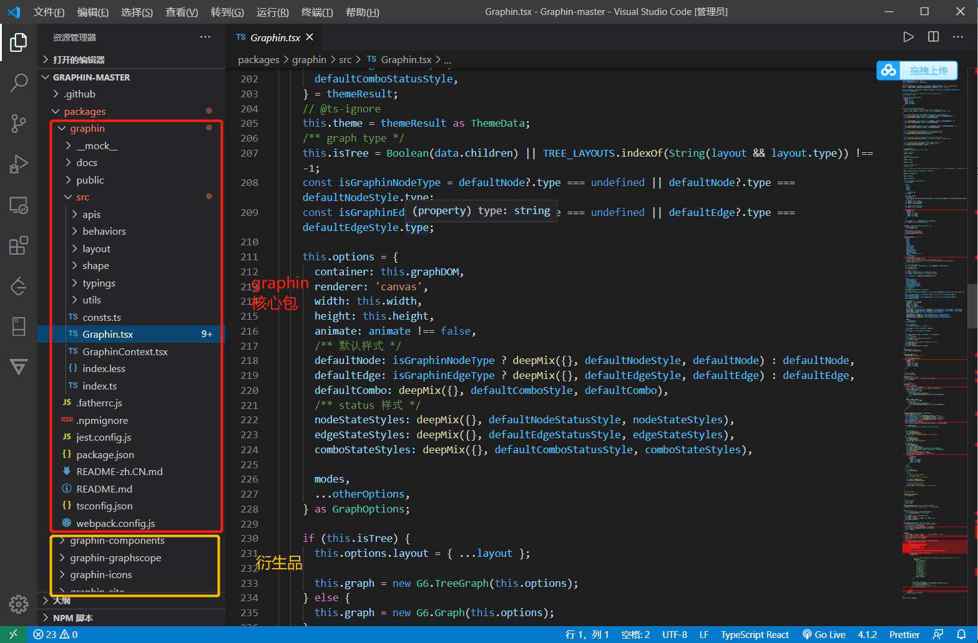Image resolution: width=978 pixels, height=643 pixels.
Task: Change TypeScript React language mode
Action: click(755, 634)
